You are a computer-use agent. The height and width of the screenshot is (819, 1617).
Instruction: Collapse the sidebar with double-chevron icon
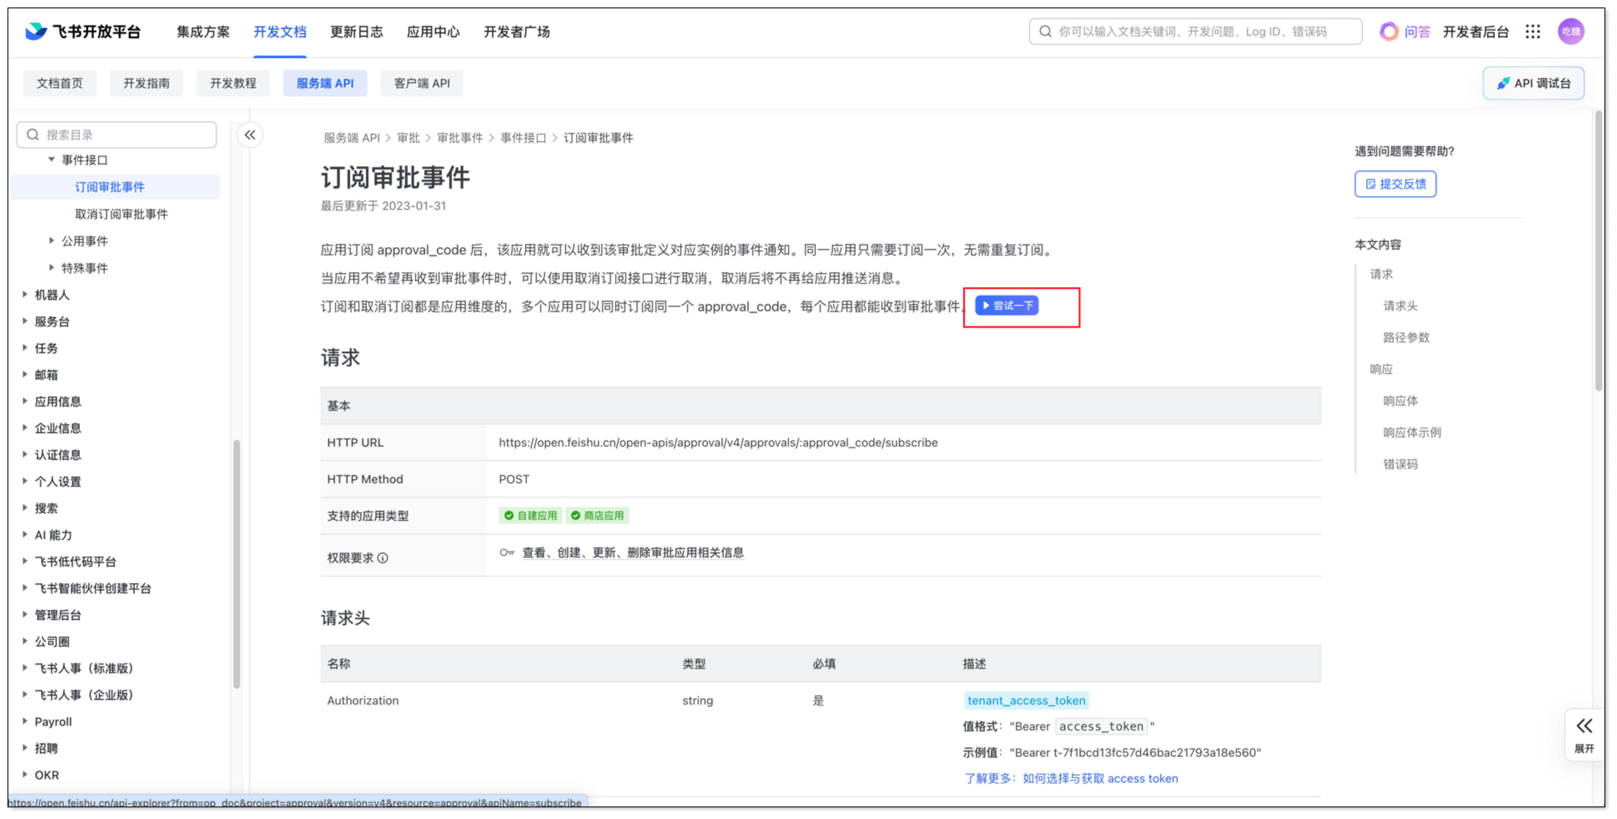(250, 135)
